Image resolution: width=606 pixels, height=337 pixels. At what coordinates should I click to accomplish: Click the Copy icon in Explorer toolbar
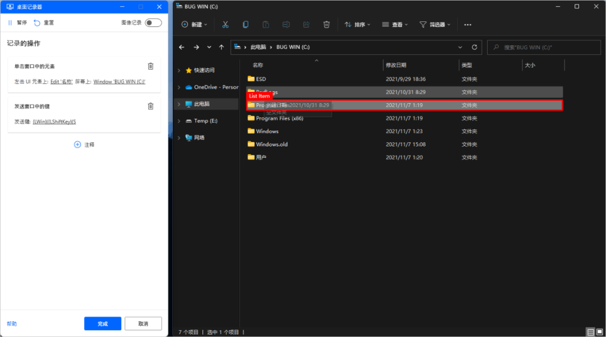(245, 25)
